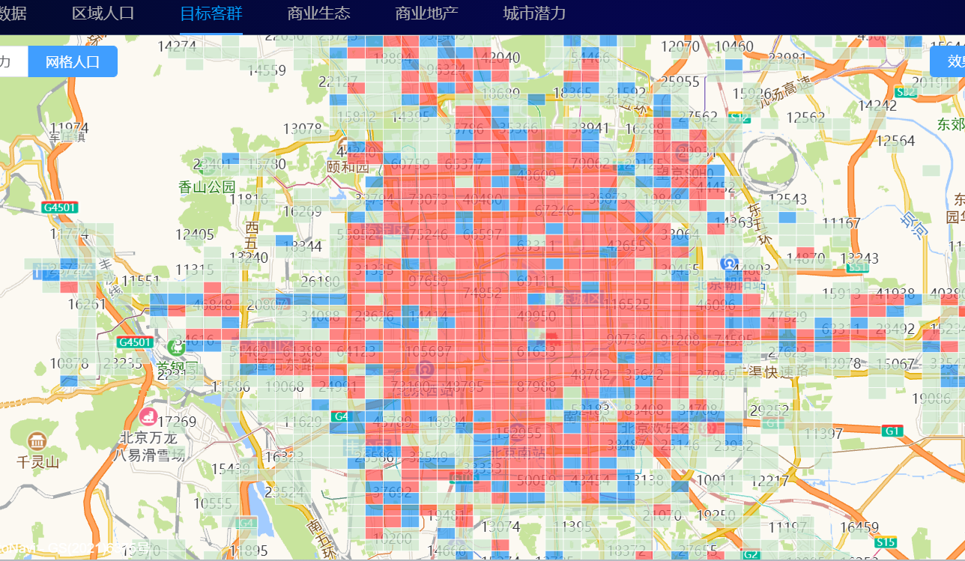This screenshot has height=561, width=965.
Task: Click the population value 11197
Action: [x=788, y=527]
